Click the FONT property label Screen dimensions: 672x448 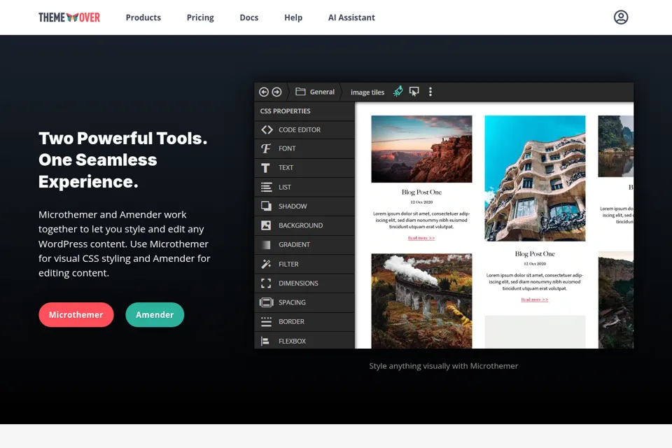click(287, 149)
